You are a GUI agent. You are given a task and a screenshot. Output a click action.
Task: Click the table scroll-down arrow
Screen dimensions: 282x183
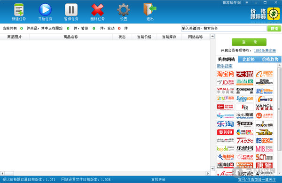212,168
